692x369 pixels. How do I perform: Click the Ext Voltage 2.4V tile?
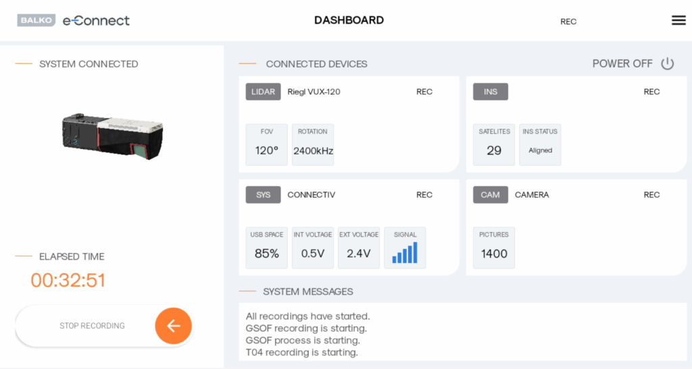click(x=359, y=248)
